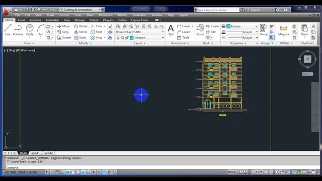322x181 pixels.
Task: Click the Paste clipboard tool
Action: 304,30
